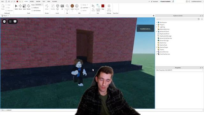Open the Mode Geometric dropdown
The height and width of the screenshot is (115, 204).
39,5
